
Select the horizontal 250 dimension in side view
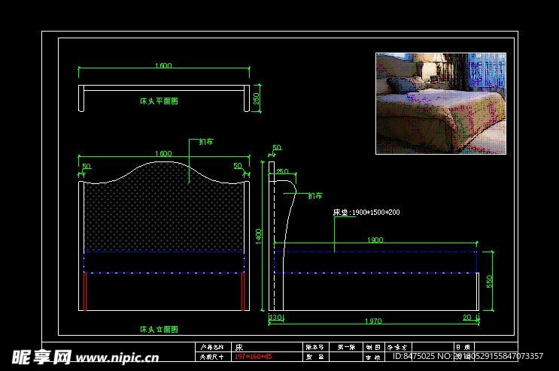click(282, 171)
